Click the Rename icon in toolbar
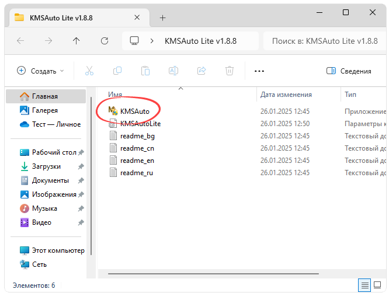 pyautogui.click(x=173, y=71)
